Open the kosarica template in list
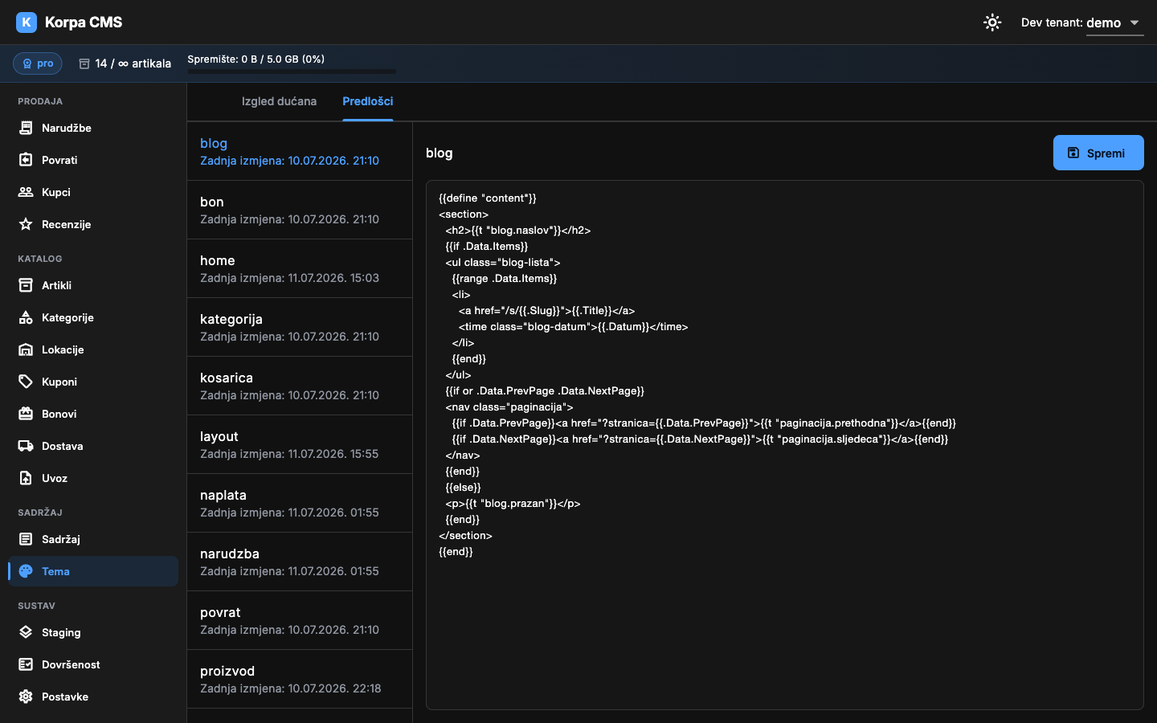This screenshot has width=1157, height=723. point(300,386)
